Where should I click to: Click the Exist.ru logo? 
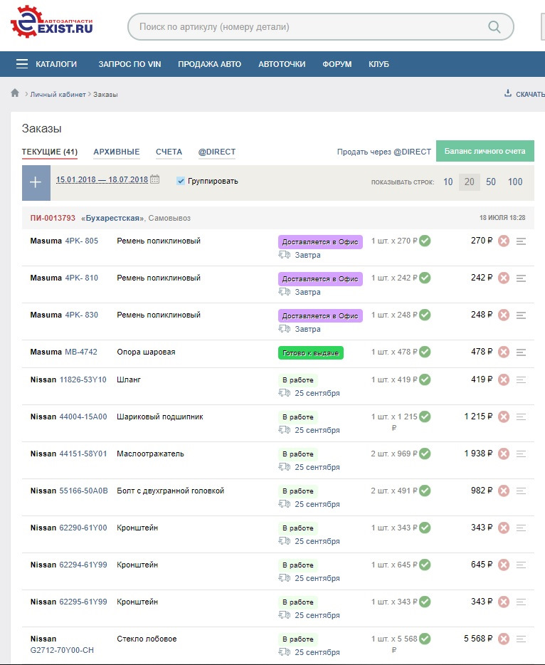coord(51,21)
